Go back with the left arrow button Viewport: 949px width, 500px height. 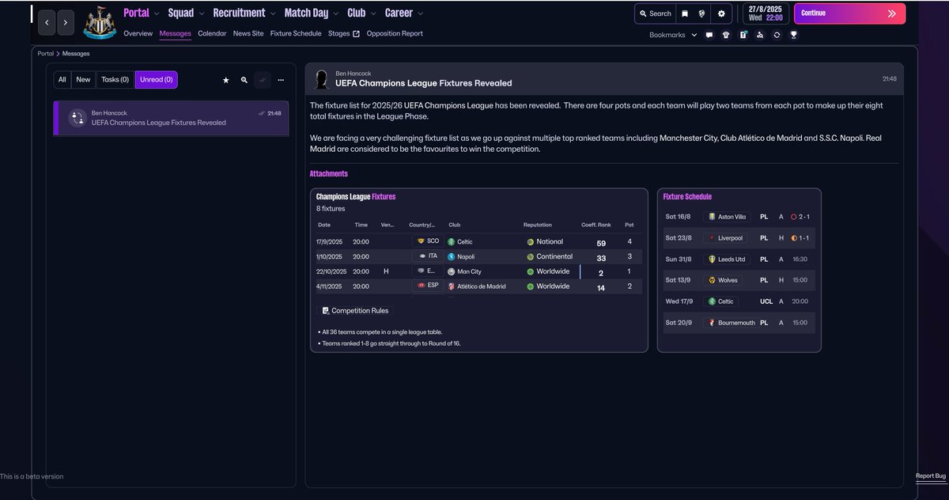click(47, 23)
